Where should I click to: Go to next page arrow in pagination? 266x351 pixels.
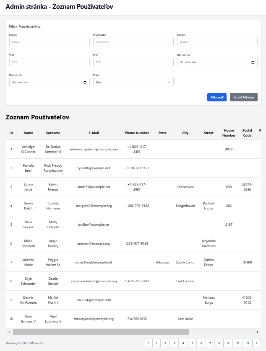click(257, 343)
